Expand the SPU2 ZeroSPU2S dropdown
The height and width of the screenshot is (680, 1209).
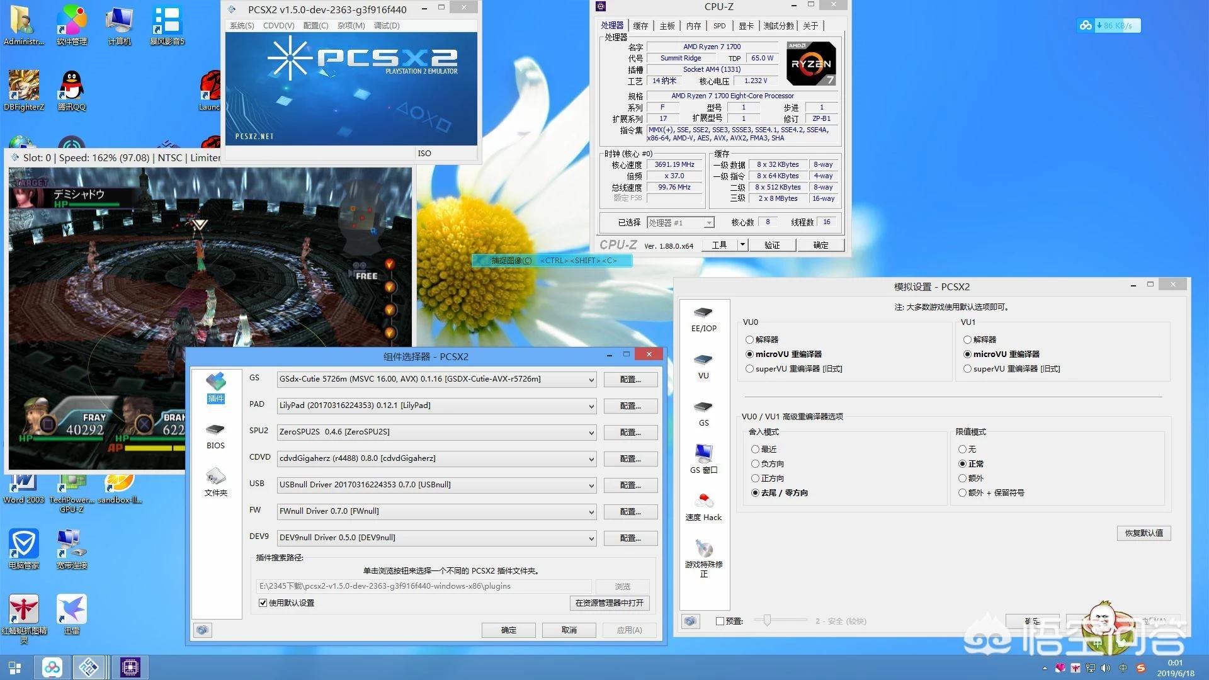[x=591, y=433]
